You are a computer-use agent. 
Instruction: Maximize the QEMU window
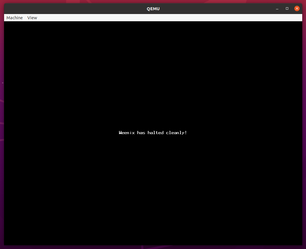point(287,9)
